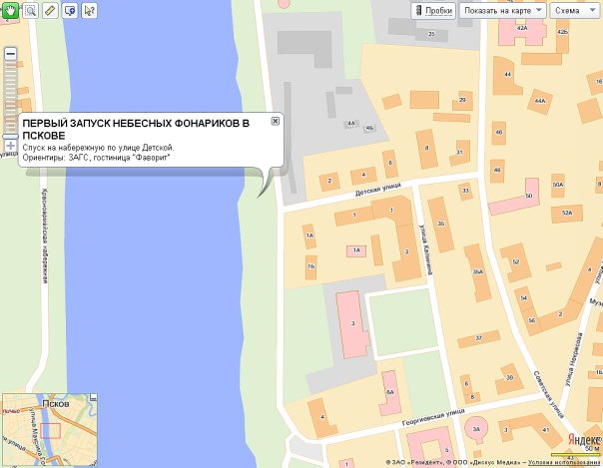This screenshot has width=603, height=468.
Task: Collapse the Псков overview mini-map
Action: point(93,398)
